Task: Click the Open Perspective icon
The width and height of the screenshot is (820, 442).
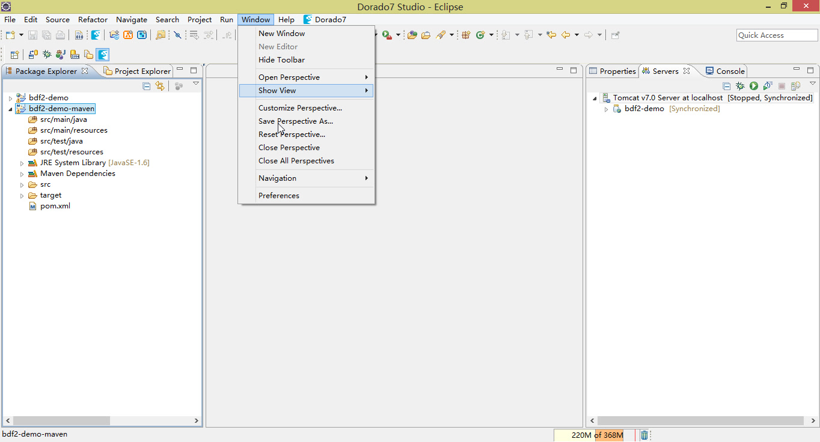Action: (14, 55)
